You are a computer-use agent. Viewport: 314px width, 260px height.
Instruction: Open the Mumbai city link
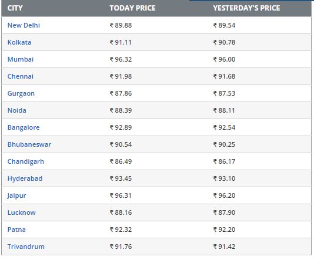pyautogui.click(x=21, y=59)
